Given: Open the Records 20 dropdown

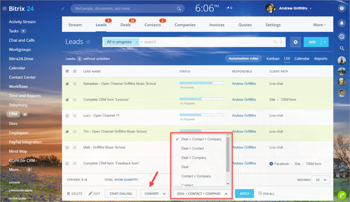Looking at the screenshot, I should click(x=321, y=180).
